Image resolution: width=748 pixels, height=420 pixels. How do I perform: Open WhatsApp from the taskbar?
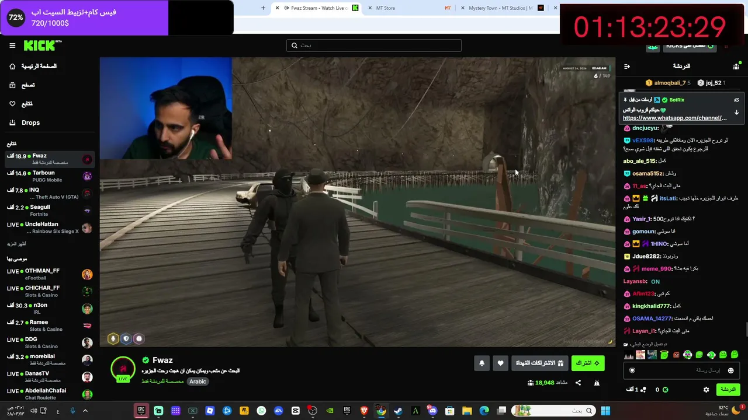coord(261,411)
